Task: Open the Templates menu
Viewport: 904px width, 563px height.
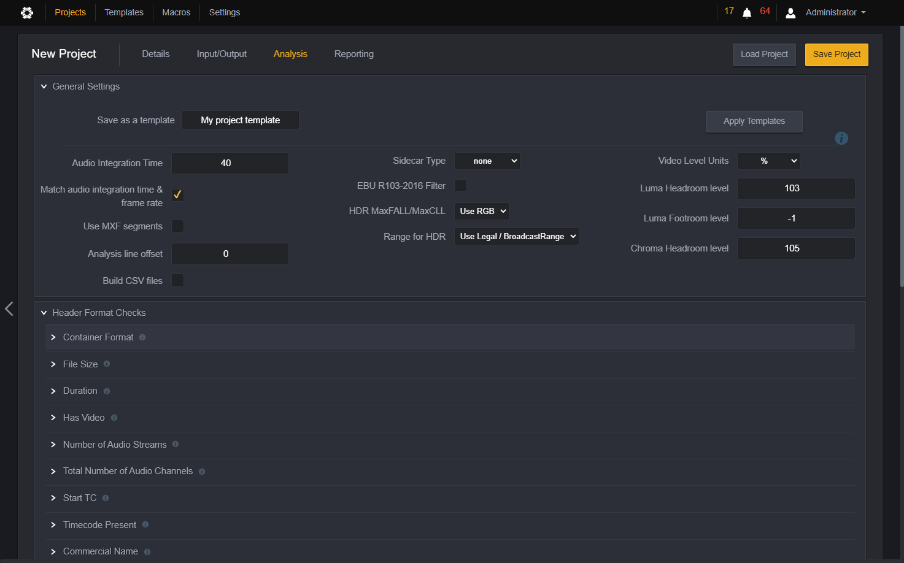Action: [124, 12]
